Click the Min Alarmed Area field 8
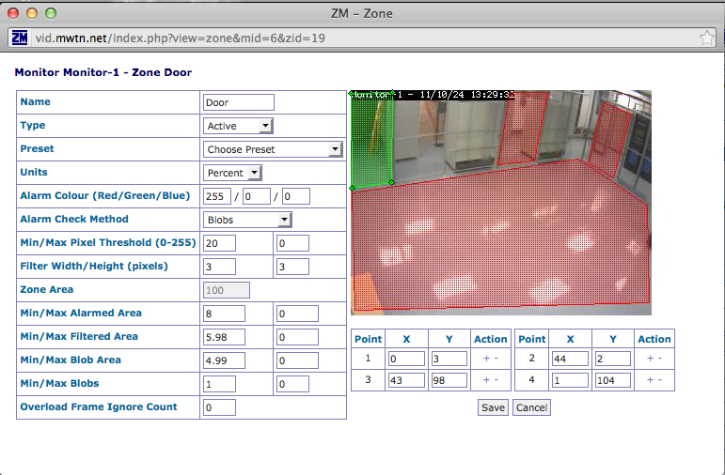 (x=224, y=314)
